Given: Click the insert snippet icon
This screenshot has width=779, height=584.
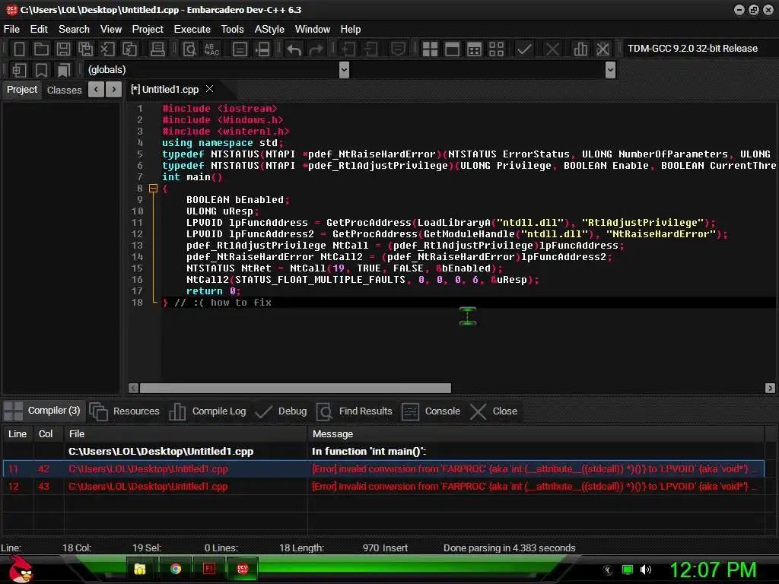Looking at the screenshot, I should click(x=19, y=70).
